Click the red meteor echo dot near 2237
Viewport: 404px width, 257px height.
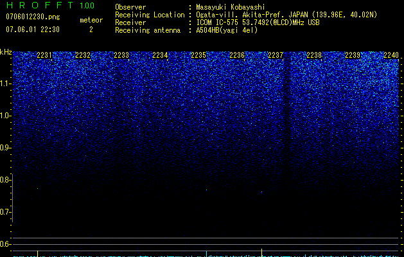click(262, 192)
